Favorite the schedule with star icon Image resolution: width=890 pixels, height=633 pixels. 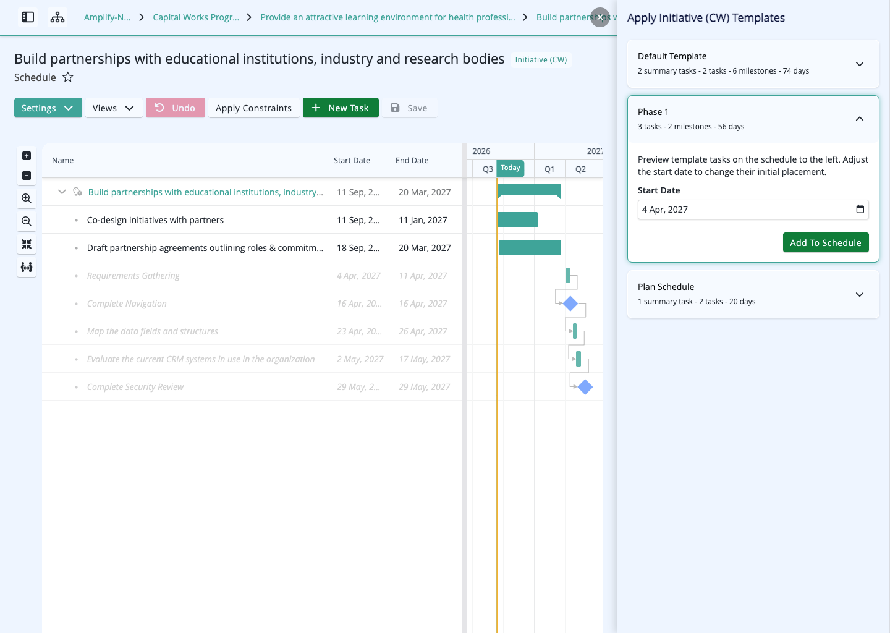(68, 77)
